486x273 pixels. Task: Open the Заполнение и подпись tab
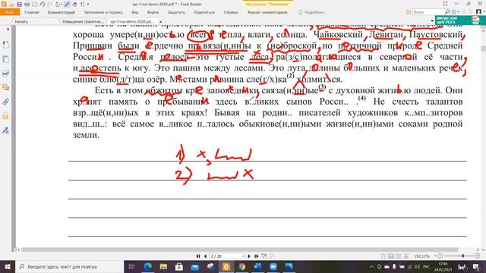[x=103, y=12]
